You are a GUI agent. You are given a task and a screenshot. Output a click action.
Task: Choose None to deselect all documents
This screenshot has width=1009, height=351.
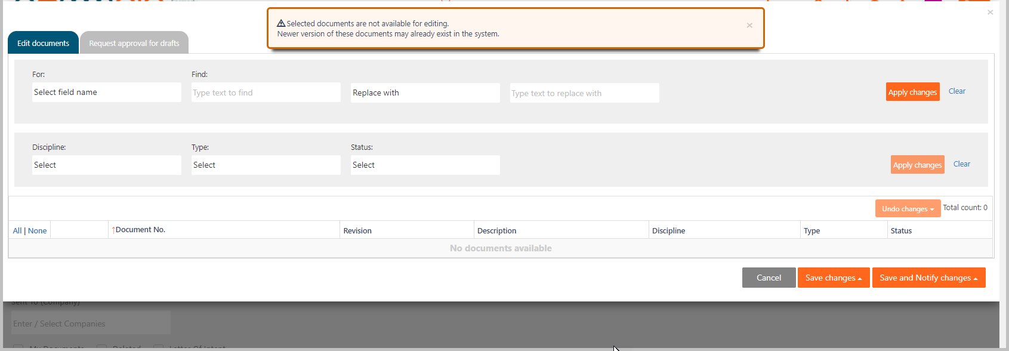37,231
